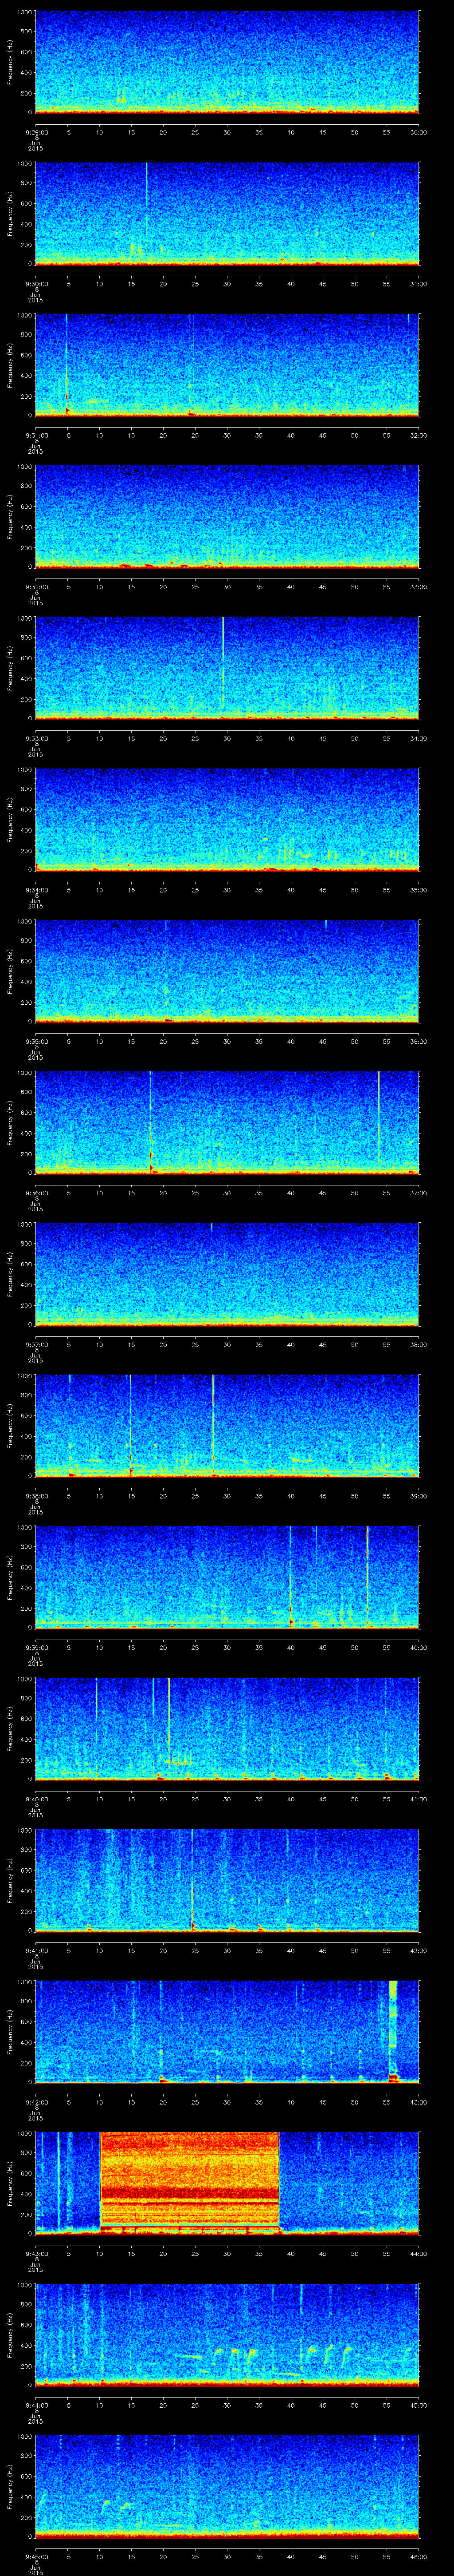454x2576 pixels.
Task: Click the 9:40:00 start-time label
Action: click(36, 1798)
